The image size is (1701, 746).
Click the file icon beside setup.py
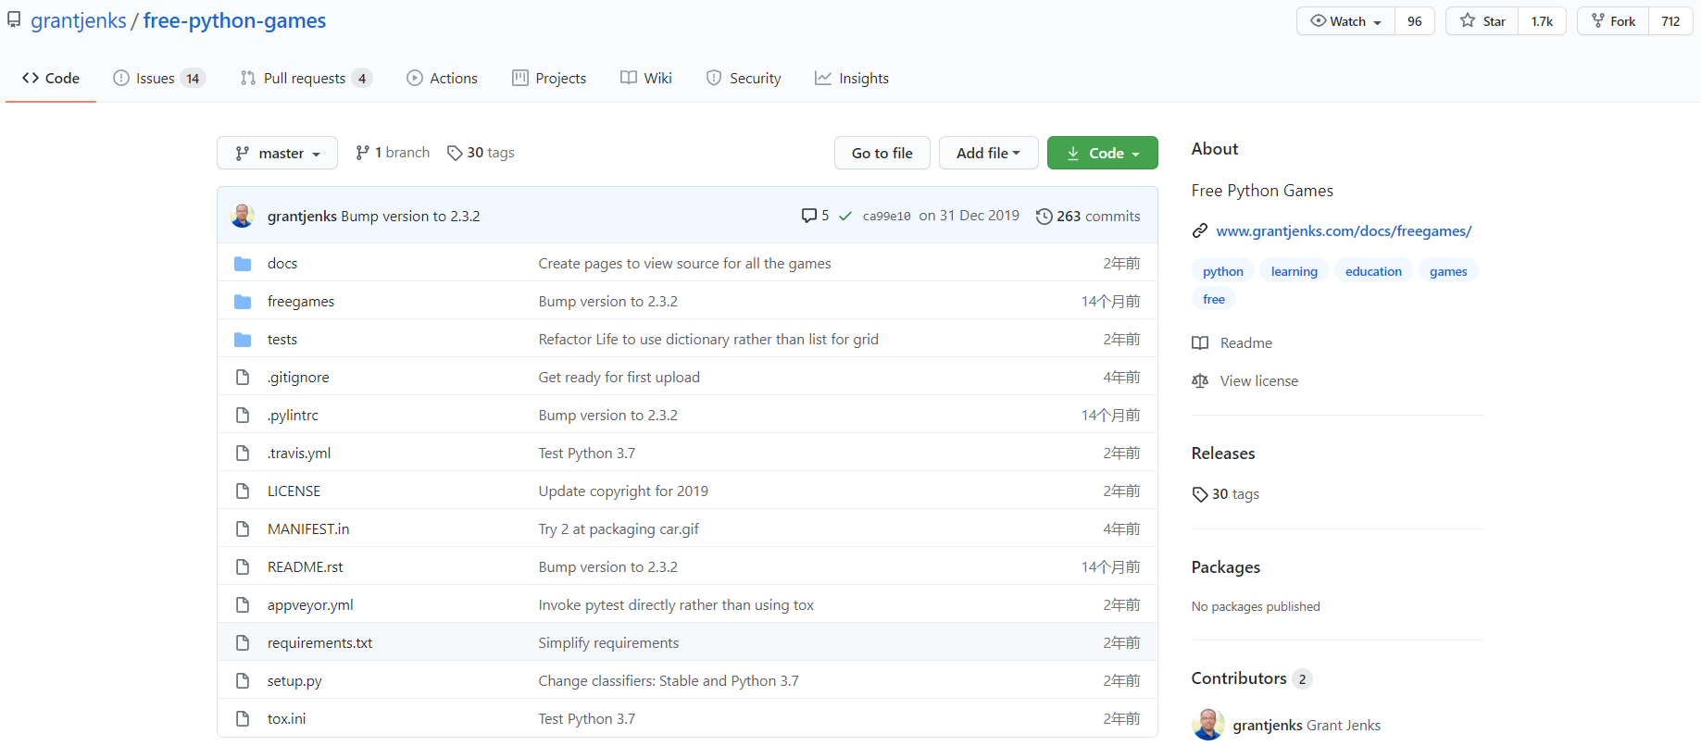[243, 681]
